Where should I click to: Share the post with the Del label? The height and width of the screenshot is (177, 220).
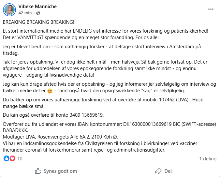click(168, 171)
